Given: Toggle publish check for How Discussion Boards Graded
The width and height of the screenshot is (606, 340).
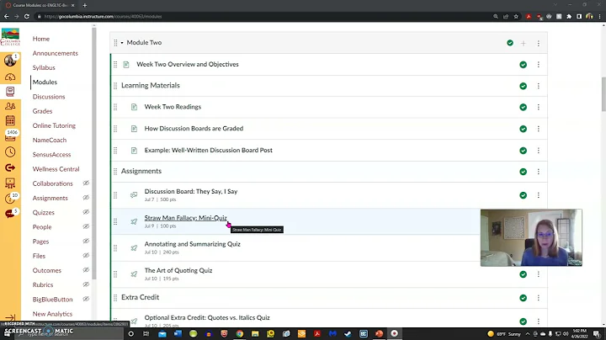Looking at the screenshot, I should click(524, 129).
